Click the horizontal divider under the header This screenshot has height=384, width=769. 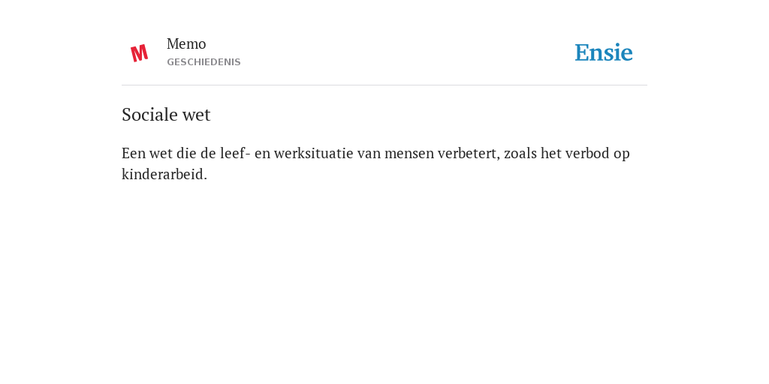384,85
